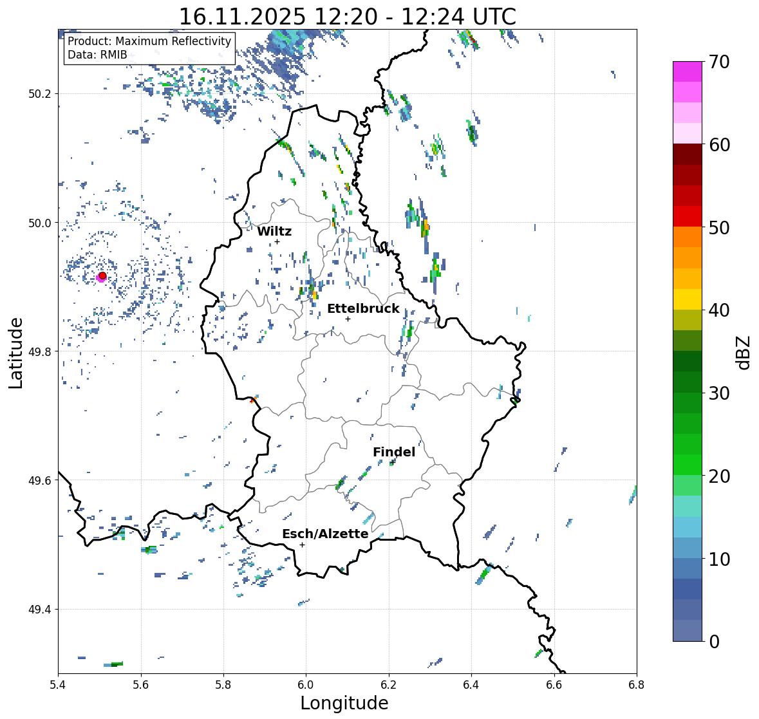The height and width of the screenshot is (719, 759).
Task: Select the Findel station label
Action: point(394,452)
